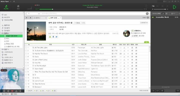The width and height of the screenshot is (180, 96).
Task: Skip to the previous track
Action: click(162, 6)
